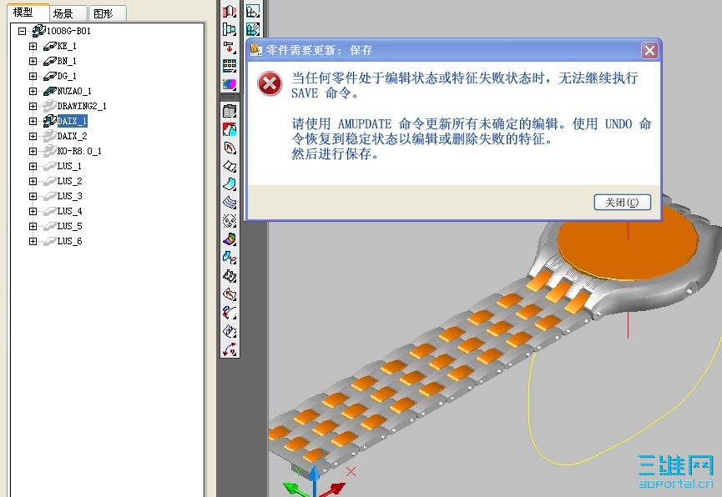This screenshot has width=722, height=497.
Task: Click the cyan curved surface tool icon
Action: coord(230,184)
